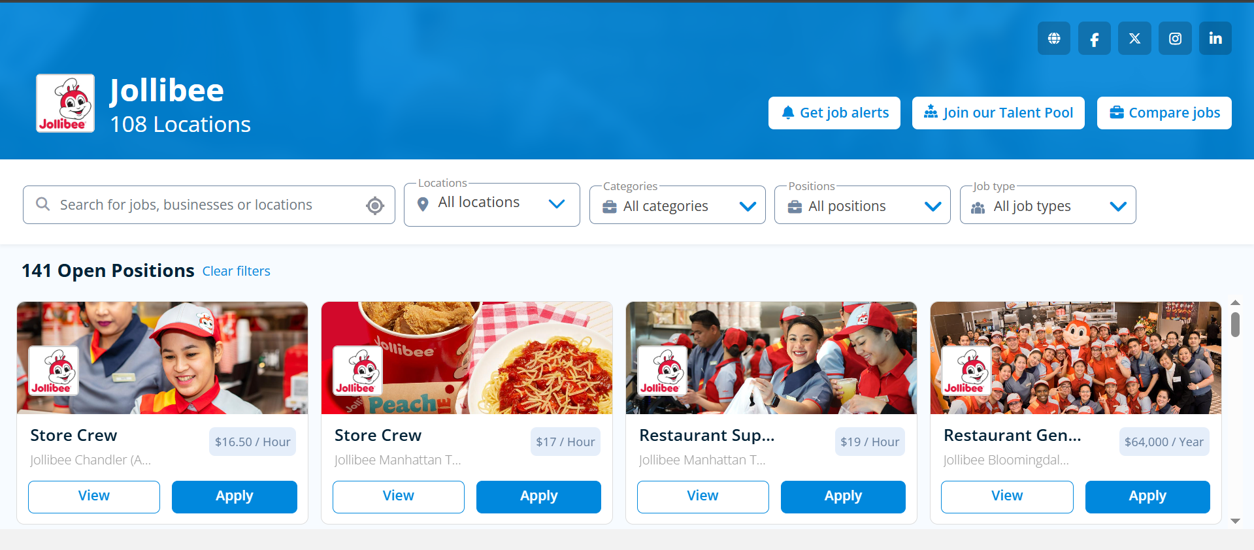Clear filters link next to open positions
The height and width of the screenshot is (550, 1254).
pyautogui.click(x=236, y=271)
